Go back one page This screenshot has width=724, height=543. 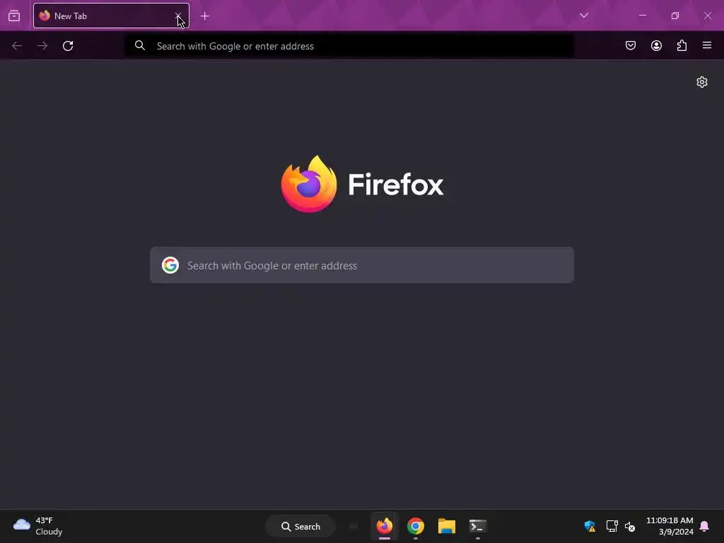tap(17, 46)
